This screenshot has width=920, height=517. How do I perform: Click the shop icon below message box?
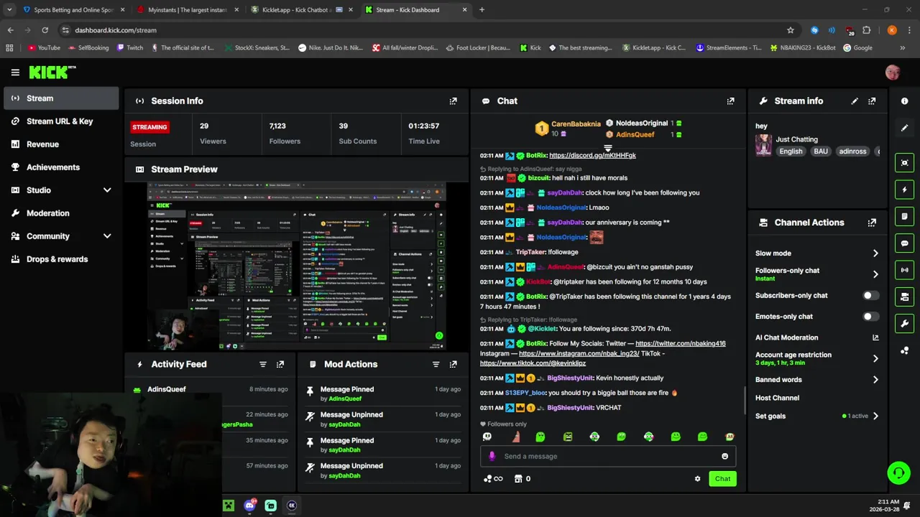coord(517,479)
